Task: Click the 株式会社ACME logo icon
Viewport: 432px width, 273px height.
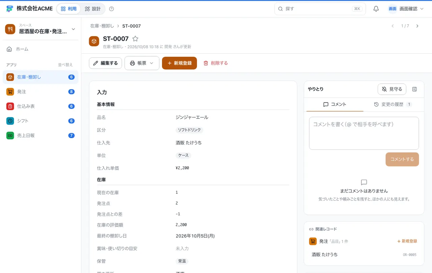Action: (9, 9)
